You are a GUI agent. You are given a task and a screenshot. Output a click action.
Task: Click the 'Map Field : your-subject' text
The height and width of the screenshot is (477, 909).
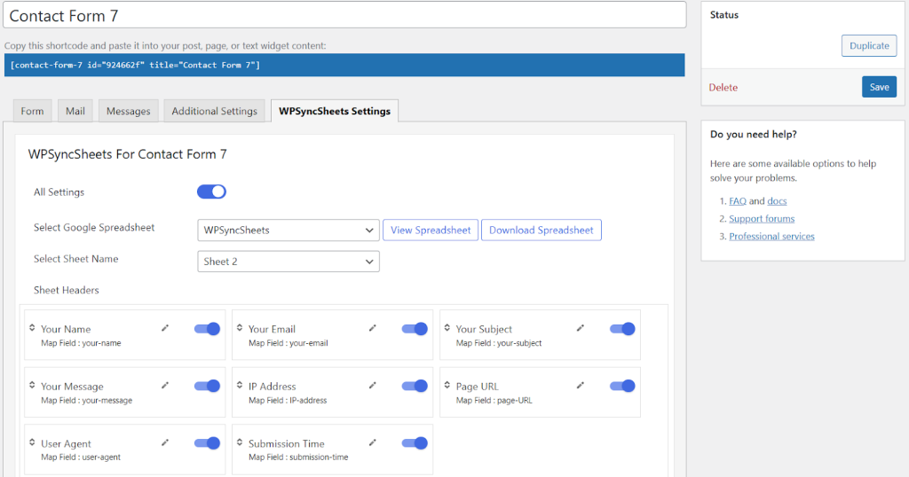click(499, 343)
